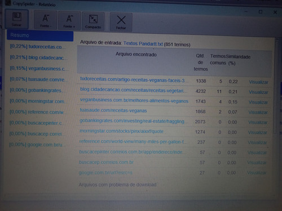This screenshot has height=211, width=282.
Task: Click 'Arquivos com problema de download' text
Action: 117,185
